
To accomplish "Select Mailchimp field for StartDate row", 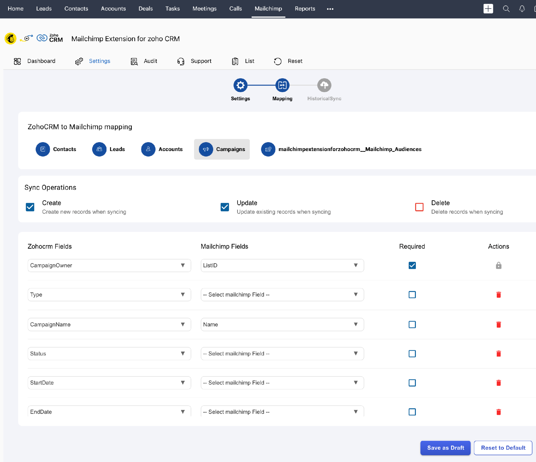I will pyautogui.click(x=282, y=383).
